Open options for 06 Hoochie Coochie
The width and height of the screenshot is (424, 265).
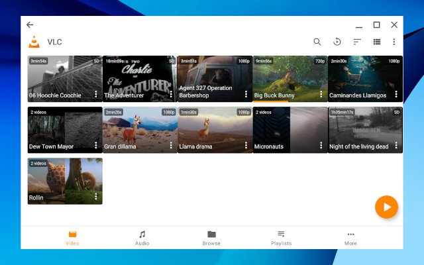[95, 94]
